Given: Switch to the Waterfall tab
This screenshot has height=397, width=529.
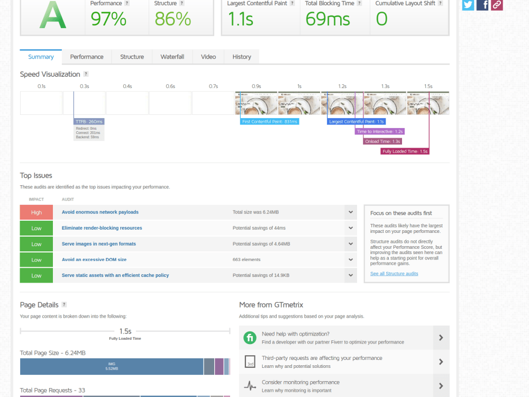Looking at the screenshot, I should point(172,57).
